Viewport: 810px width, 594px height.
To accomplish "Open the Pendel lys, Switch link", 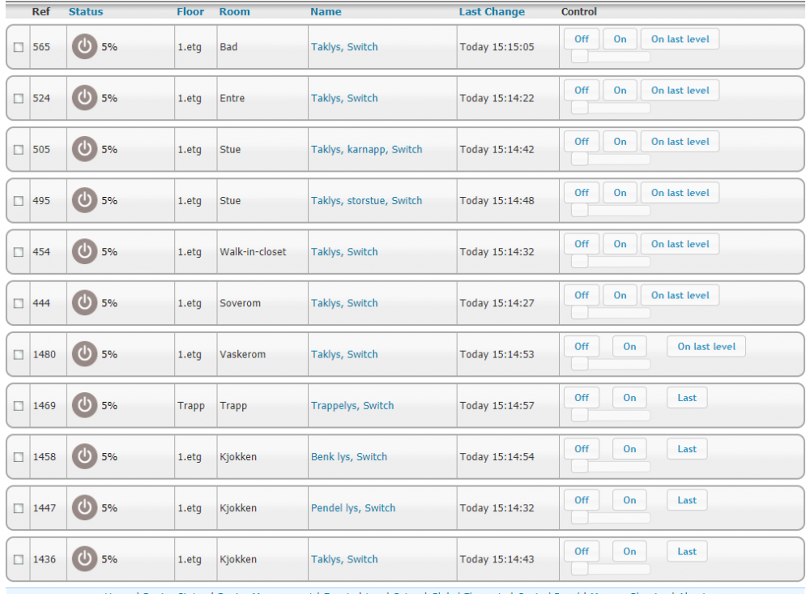I will tap(353, 508).
